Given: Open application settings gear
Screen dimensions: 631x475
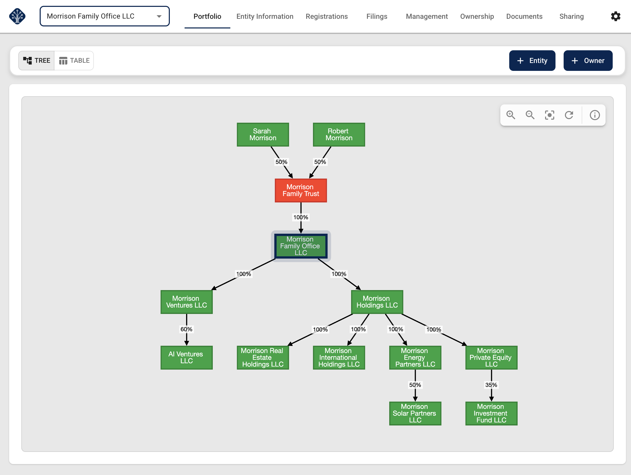Looking at the screenshot, I should 615,16.
